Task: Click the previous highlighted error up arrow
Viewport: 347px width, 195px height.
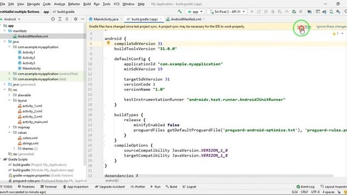Action: click(342, 34)
